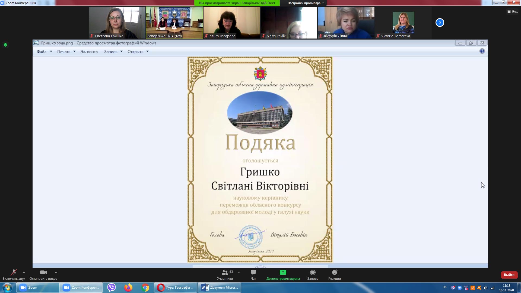Show next participants with blue arrow

click(440, 23)
